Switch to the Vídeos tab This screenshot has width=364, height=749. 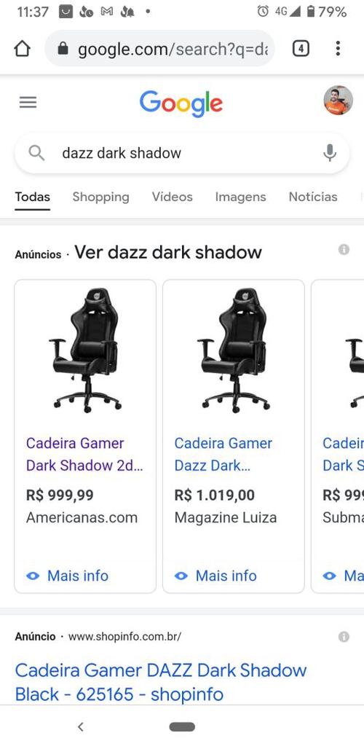click(x=173, y=197)
